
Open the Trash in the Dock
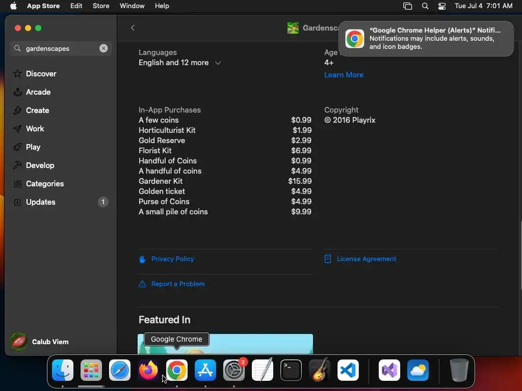(459, 370)
